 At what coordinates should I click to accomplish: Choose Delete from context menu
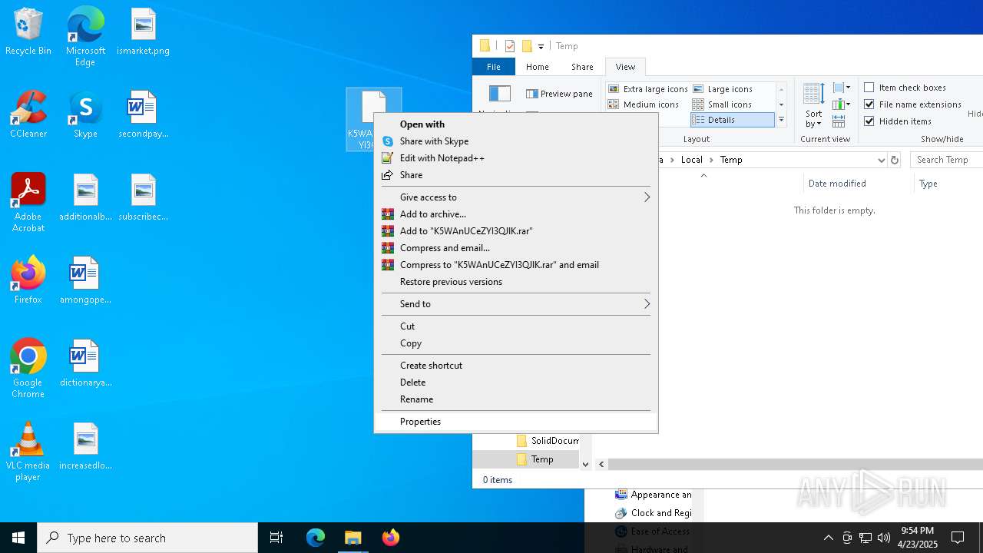coord(515,382)
